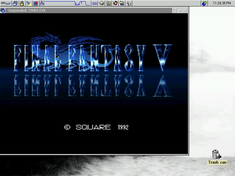Click the small-square button on ZSNES title bar
The height and width of the screenshot is (176, 235).
point(180,11)
